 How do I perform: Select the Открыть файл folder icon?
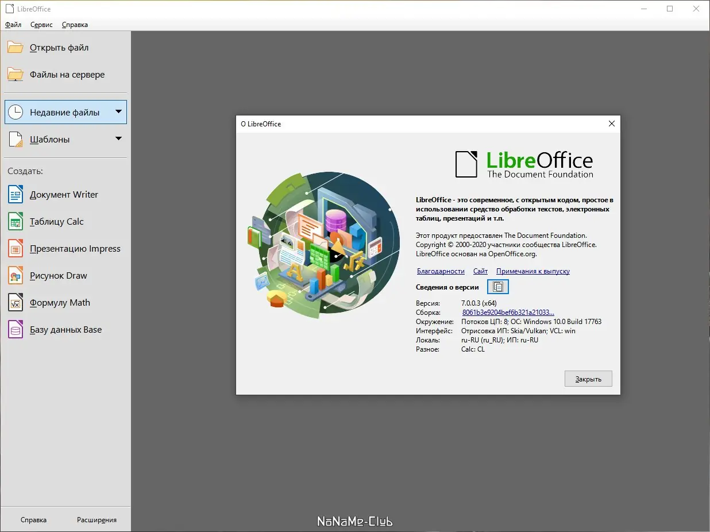tap(16, 47)
